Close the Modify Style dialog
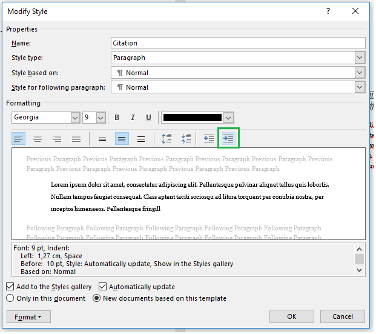Viewport: 376px width, 334px height. point(355,11)
